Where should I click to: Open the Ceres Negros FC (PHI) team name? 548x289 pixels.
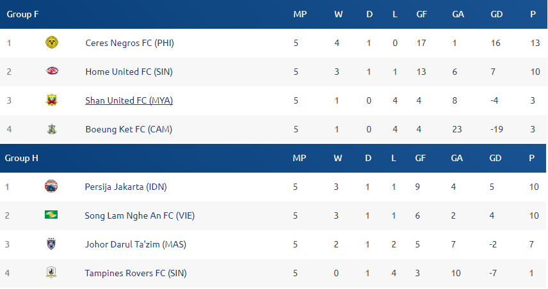click(130, 43)
